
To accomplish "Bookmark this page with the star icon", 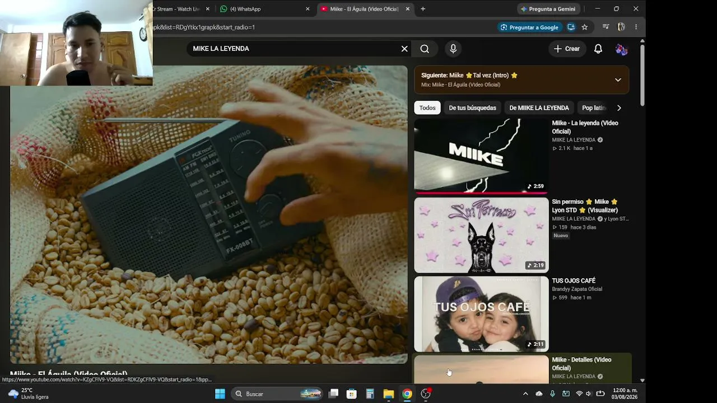I will pyautogui.click(x=584, y=27).
